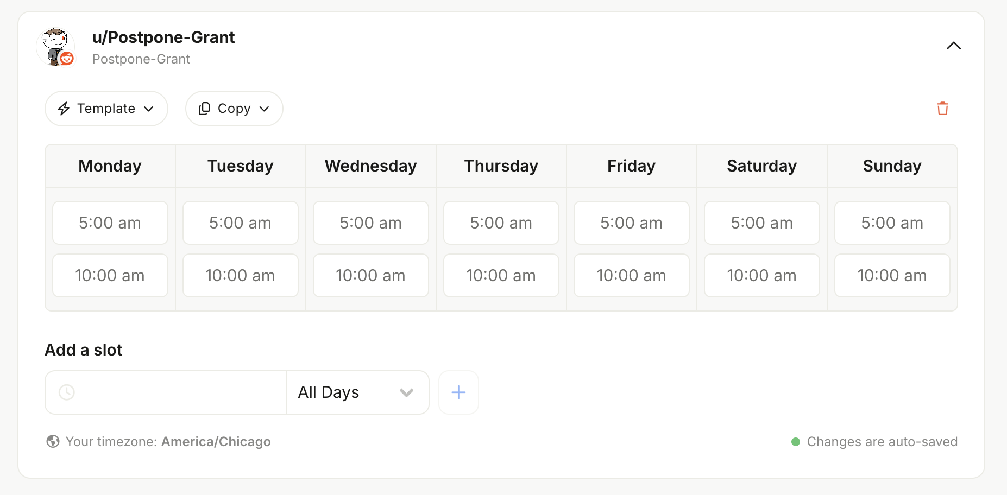This screenshot has width=1007, height=495.
Task: Click the America/Chicago timezone text
Action: 216,442
